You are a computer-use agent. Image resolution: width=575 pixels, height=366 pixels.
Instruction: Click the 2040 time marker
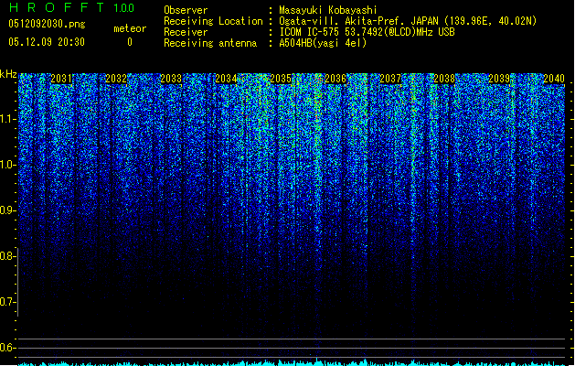point(554,79)
